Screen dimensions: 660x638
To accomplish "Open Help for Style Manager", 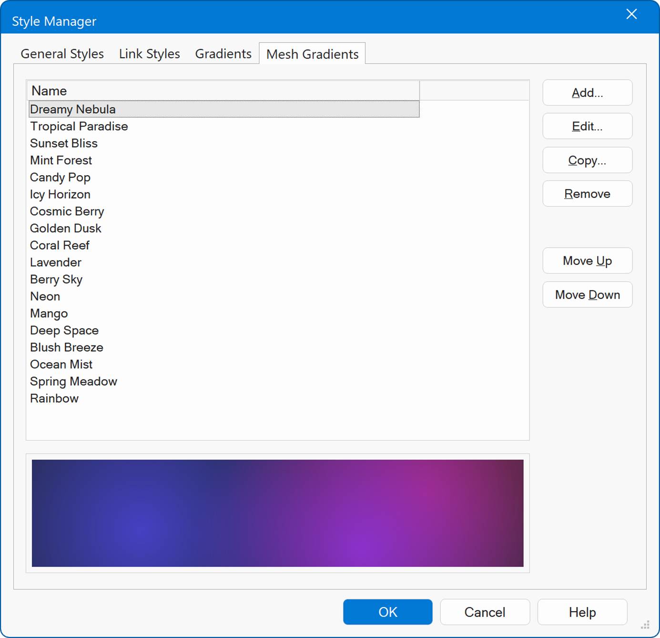I will coord(582,612).
